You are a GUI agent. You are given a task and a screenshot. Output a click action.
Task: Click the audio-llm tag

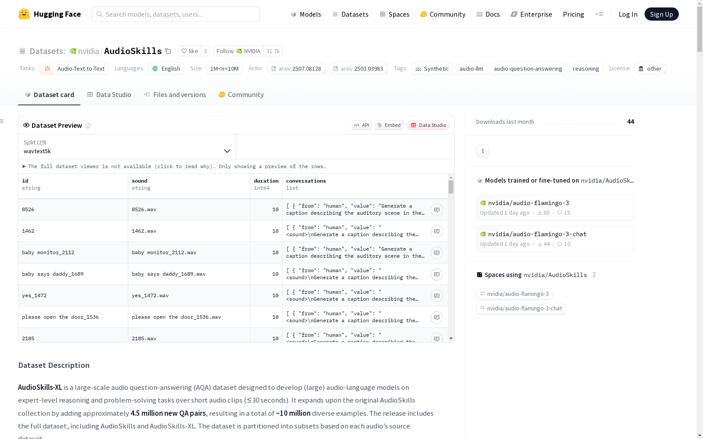coord(471,68)
